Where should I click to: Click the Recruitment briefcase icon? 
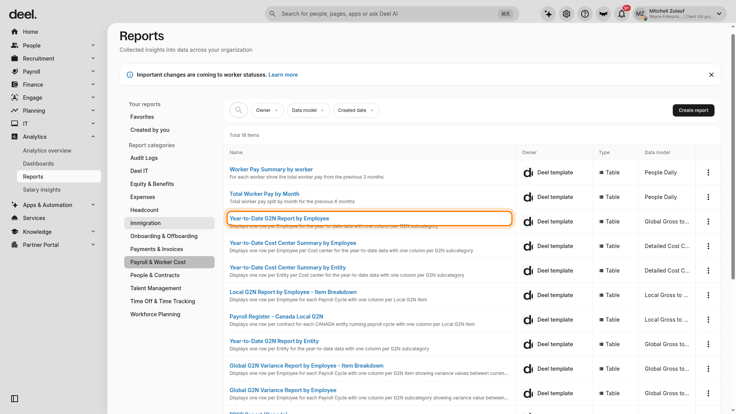[15, 59]
